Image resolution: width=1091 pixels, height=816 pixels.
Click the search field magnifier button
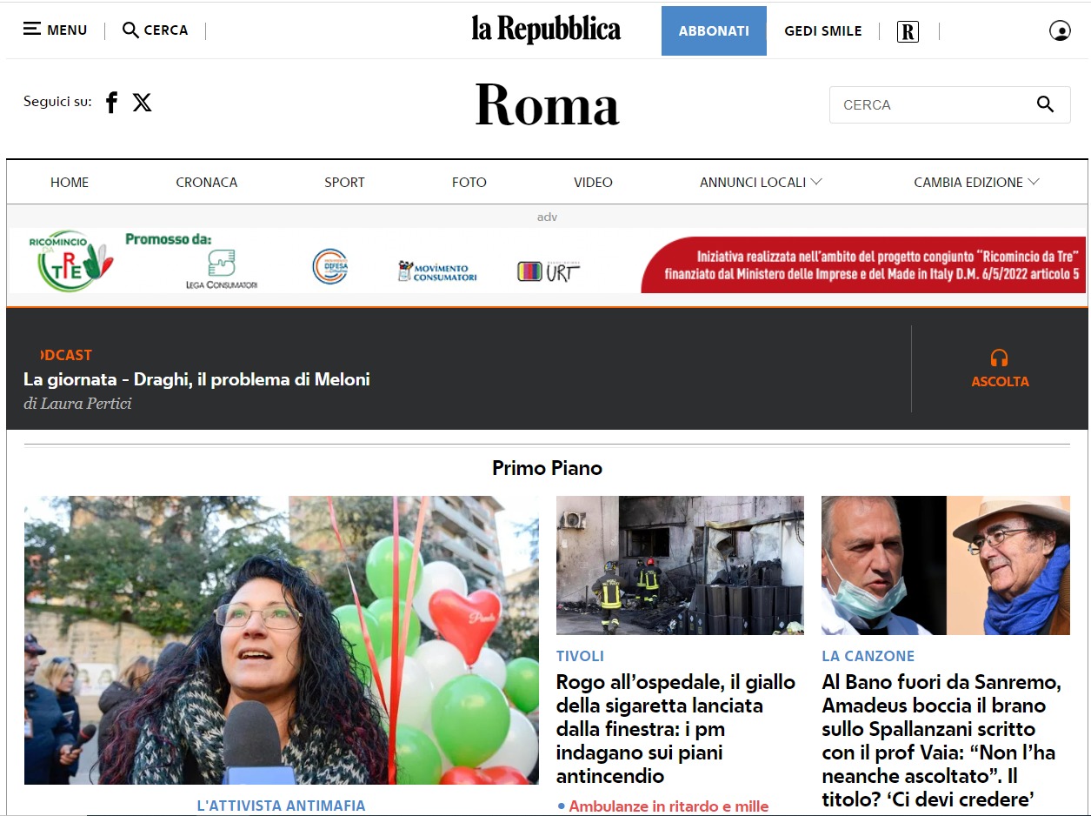coord(1045,104)
